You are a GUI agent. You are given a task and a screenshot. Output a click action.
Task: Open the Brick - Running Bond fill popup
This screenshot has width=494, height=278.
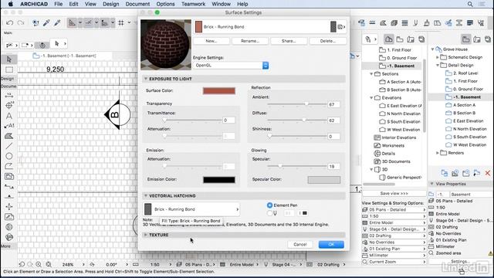pyautogui.click(x=191, y=209)
